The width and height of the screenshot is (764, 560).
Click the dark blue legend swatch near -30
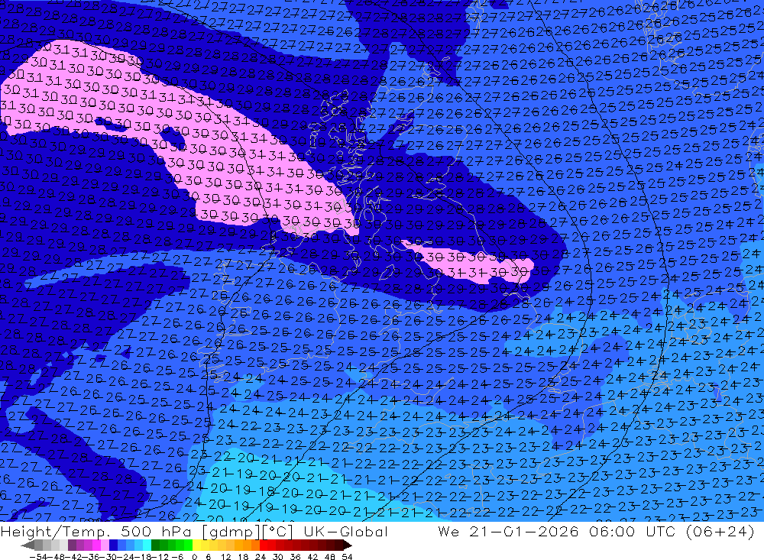(113, 545)
